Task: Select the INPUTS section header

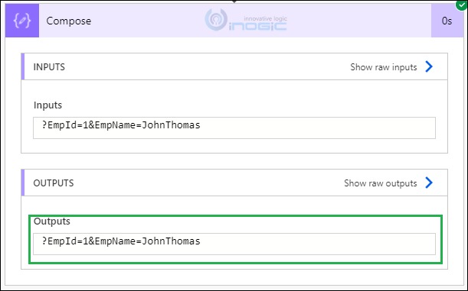Action: pyautogui.click(x=234, y=66)
